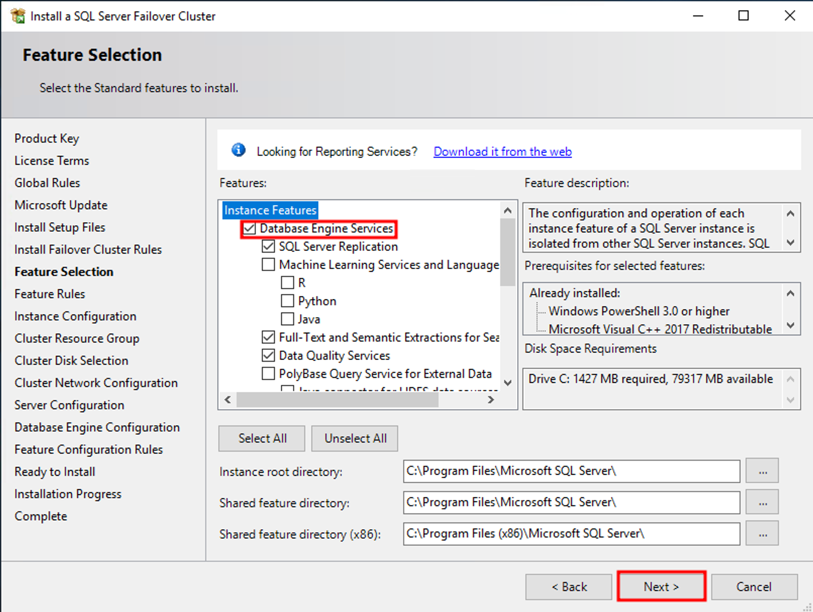The height and width of the screenshot is (612, 813).
Task: Maximize the setup window
Action: (743, 16)
